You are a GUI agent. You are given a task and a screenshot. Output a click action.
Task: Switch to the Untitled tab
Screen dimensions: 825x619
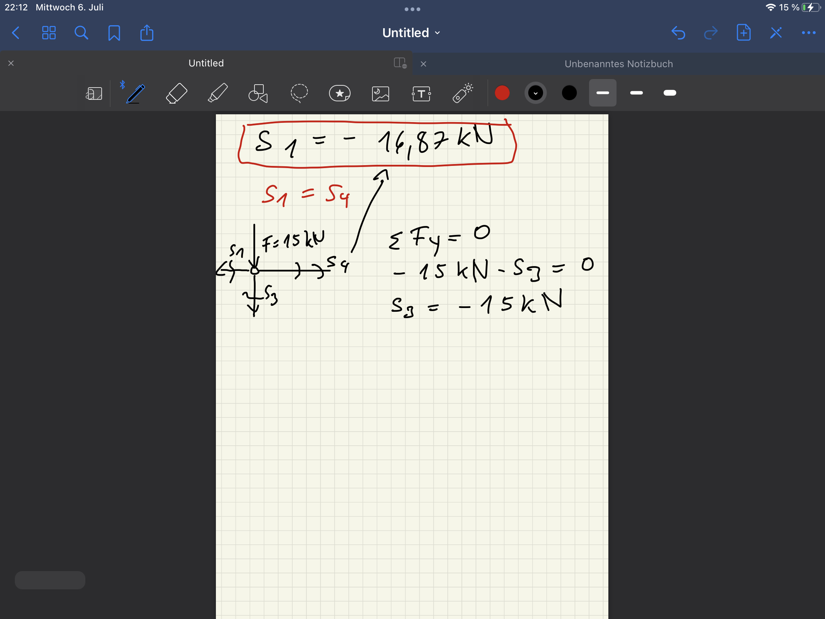pos(206,63)
